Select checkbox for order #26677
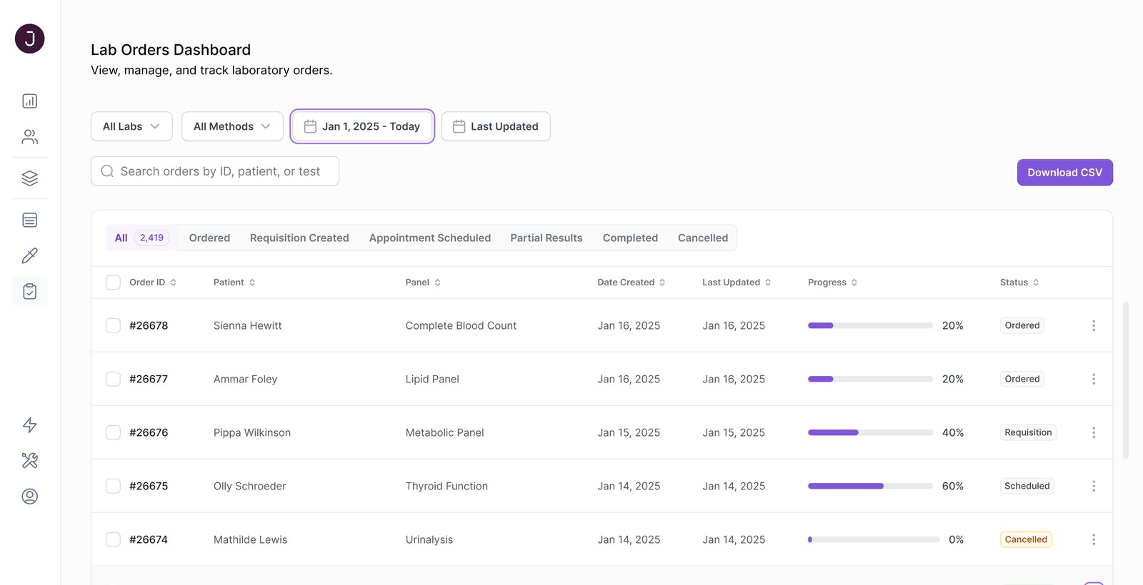Viewport: 1143px width, 585px height. (113, 379)
